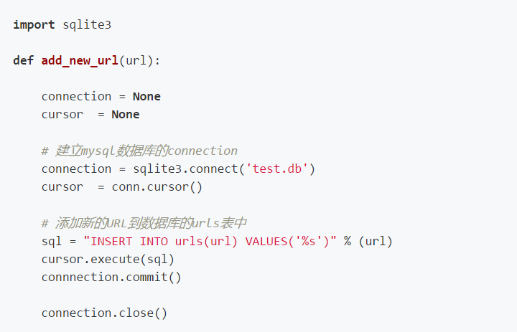The height and width of the screenshot is (332, 517).
Task: Click the % (url) formatting expression
Action: 368,242
